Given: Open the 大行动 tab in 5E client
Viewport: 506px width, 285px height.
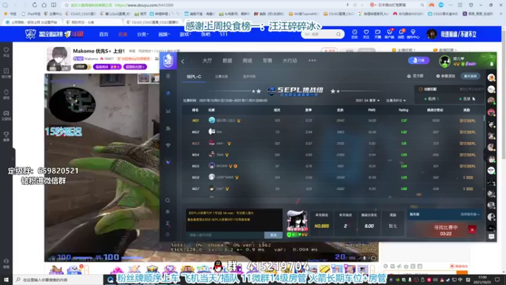Looking at the screenshot, I should [x=290, y=61].
